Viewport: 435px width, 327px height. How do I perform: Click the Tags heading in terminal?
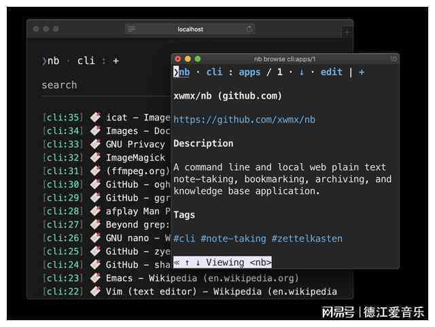click(184, 215)
